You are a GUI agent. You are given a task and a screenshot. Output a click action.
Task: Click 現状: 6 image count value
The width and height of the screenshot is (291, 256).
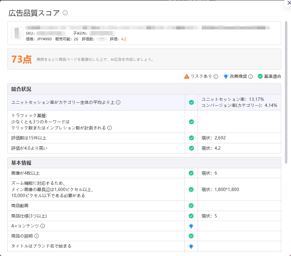(x=209, y=173)
